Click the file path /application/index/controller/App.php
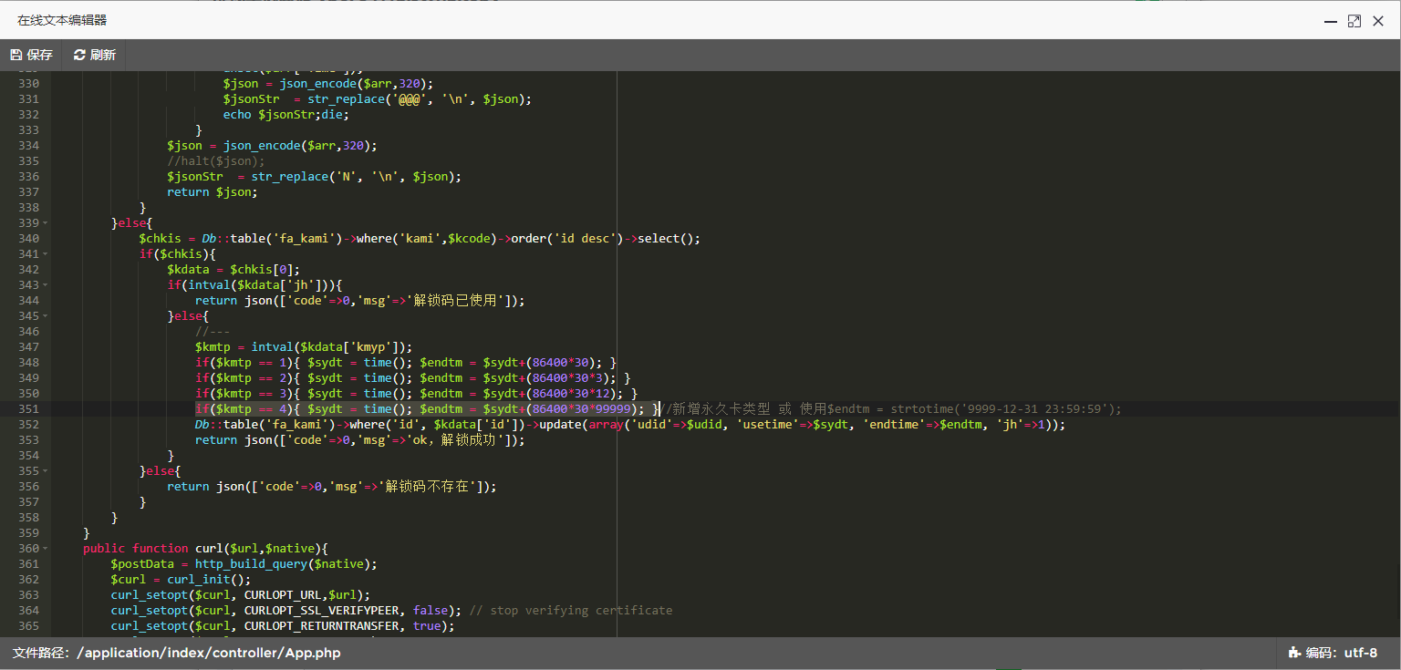Screen dimensions: 1401x670 pos(208,653)
